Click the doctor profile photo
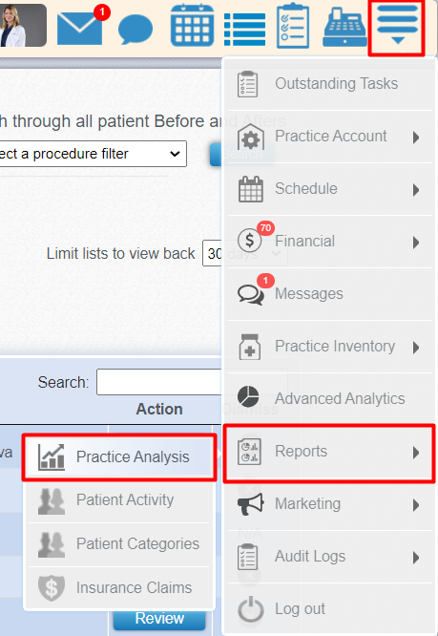 [23, 25]
